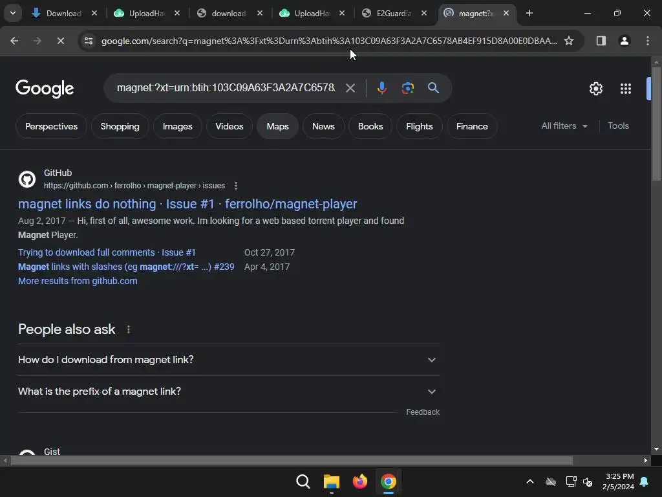Open Magnet links with slashes #239 link
Image resolution: width=662 pixels, height=497 pixels.
(x=126, y=267)
